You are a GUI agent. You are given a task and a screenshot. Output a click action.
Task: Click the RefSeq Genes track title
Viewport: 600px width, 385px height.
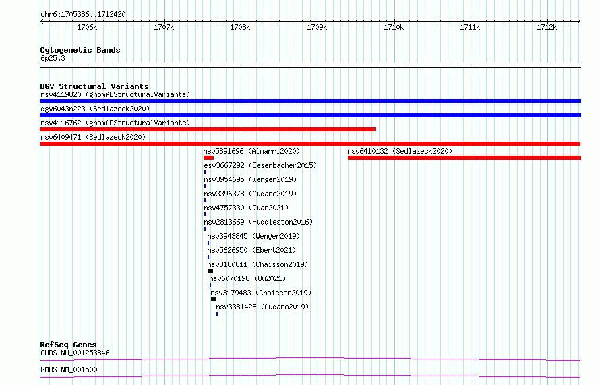(x=68, y=345)
